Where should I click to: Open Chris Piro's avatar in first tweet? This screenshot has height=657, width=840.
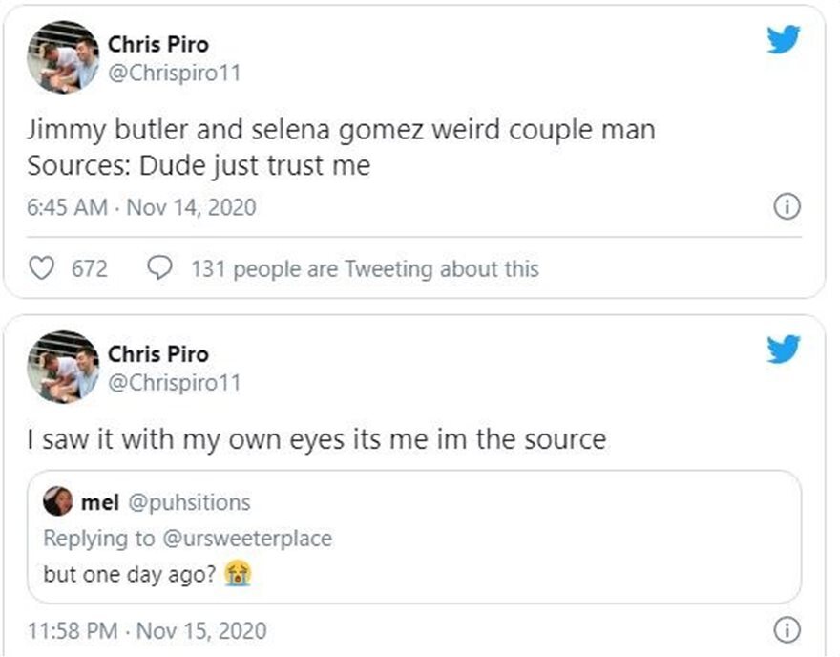coord(63,57)
